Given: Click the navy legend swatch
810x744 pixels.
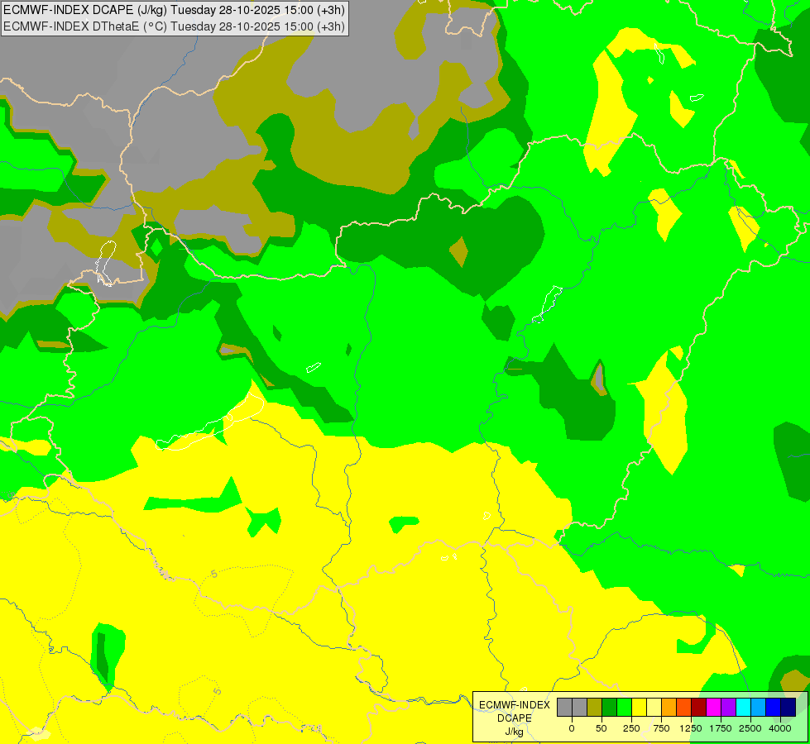Looking at the screenshot, I should pos(788,708).
